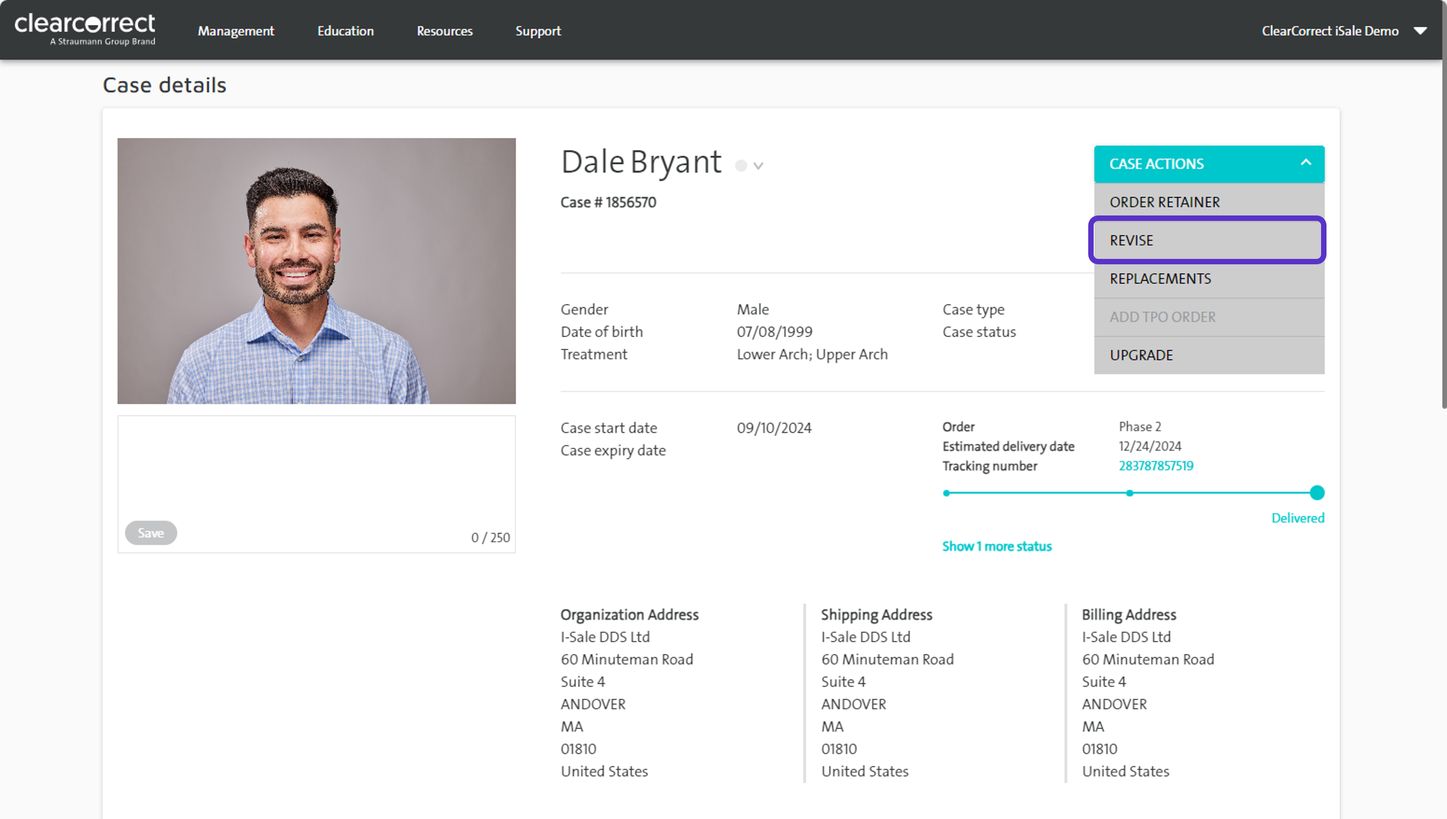
Task: Open the Management menu
Action: click(236, 31)
